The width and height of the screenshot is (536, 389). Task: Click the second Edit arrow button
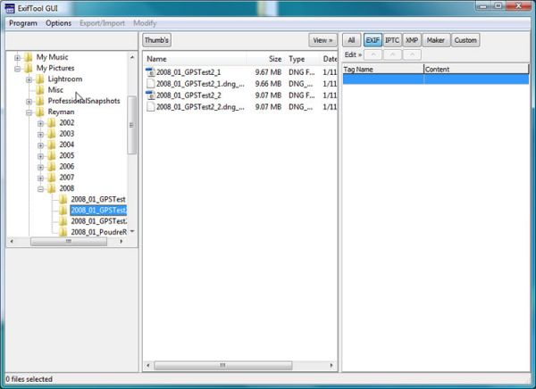pyautogui.click(x=392, y=54)
